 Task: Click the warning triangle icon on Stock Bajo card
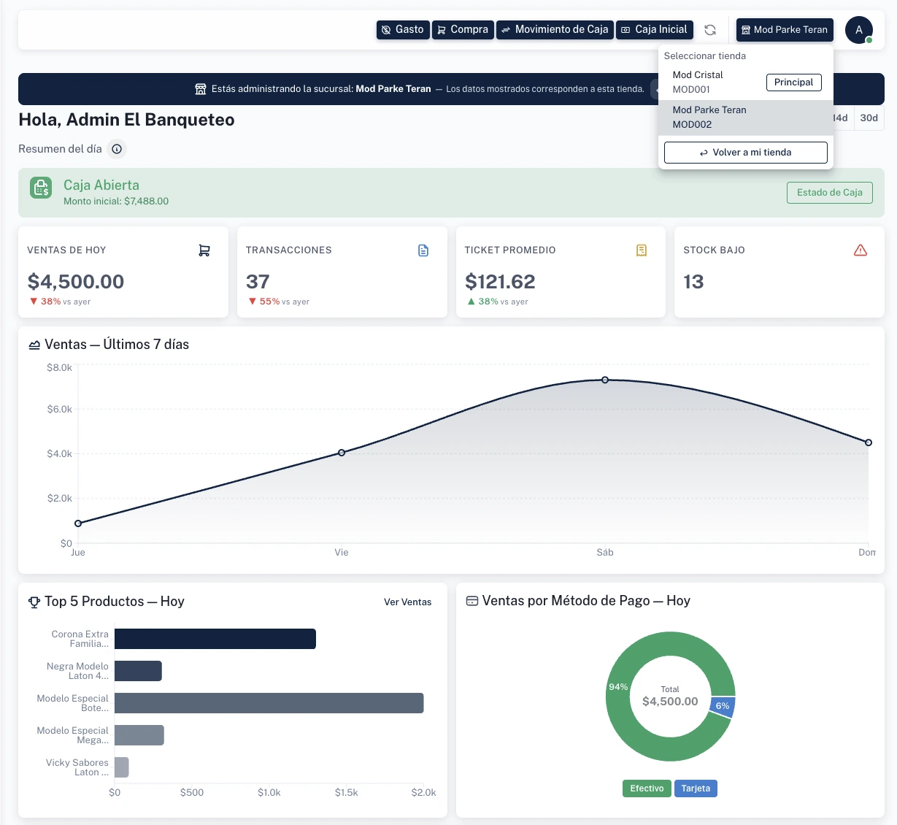click(x=861, y=250)
